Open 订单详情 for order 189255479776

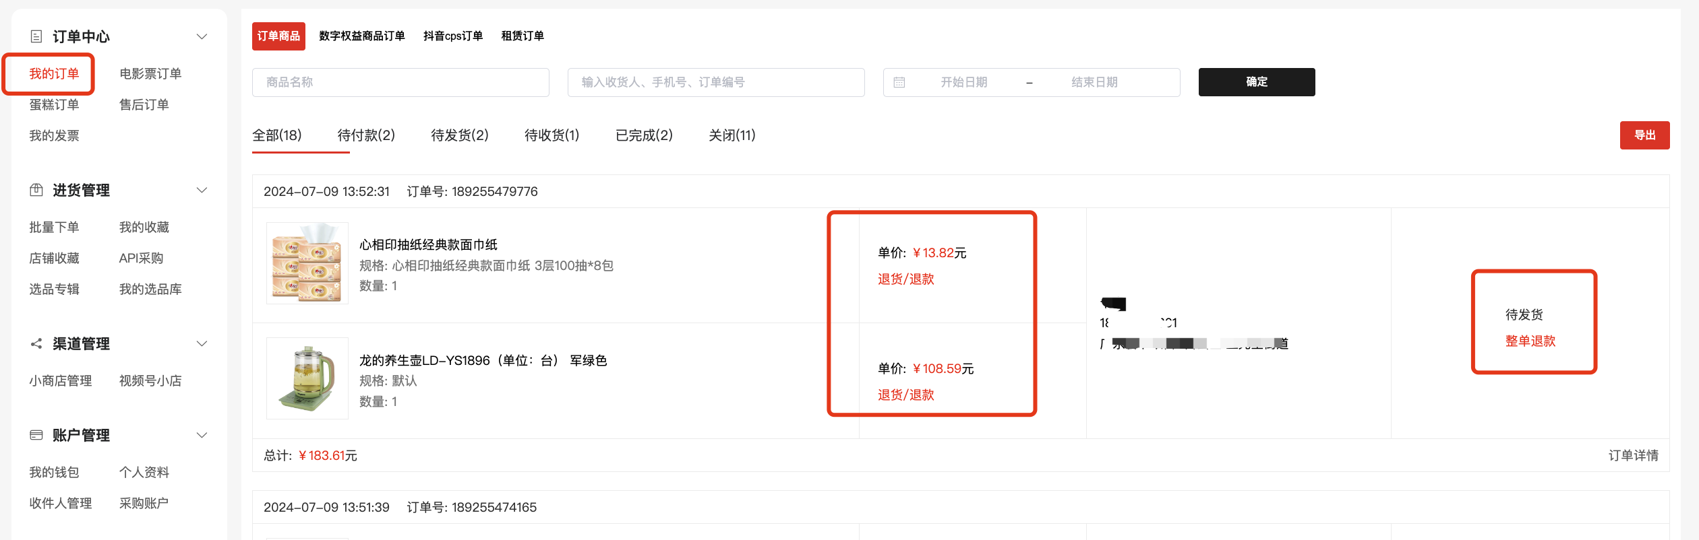[1633, 456]
